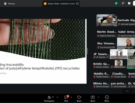Click the muted mic icon by Isabel Arroyo

tap(119, 36)
